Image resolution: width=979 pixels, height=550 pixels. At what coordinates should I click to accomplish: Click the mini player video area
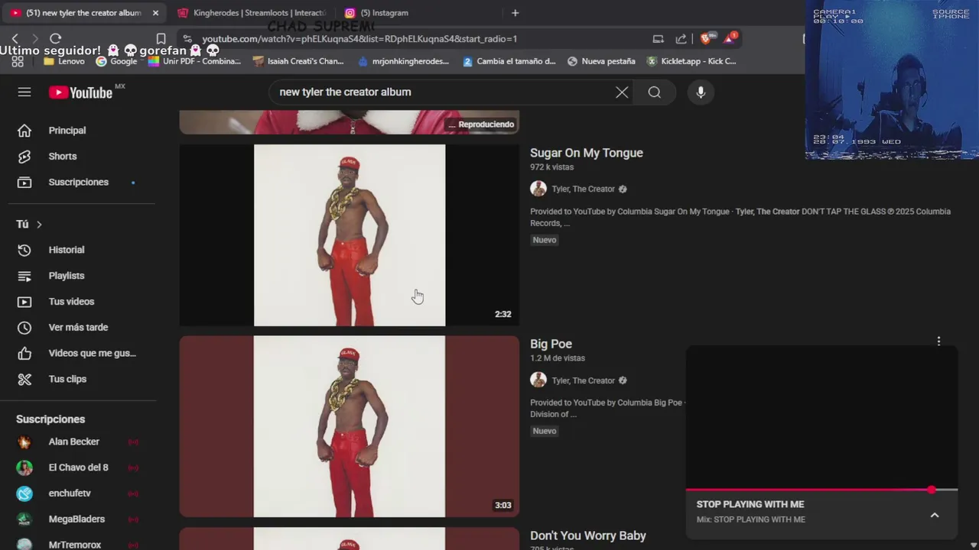coord(821,416)
